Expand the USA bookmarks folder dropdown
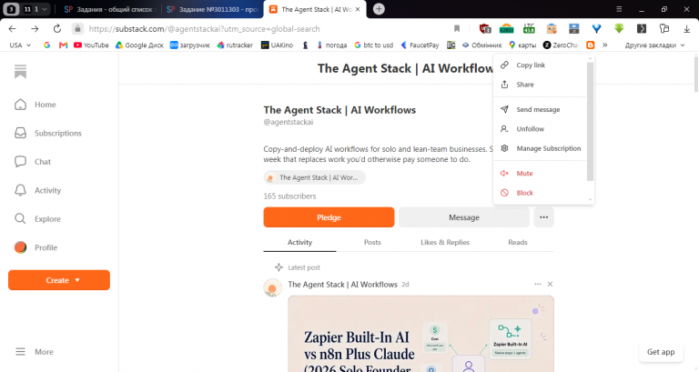 (20, 45)
